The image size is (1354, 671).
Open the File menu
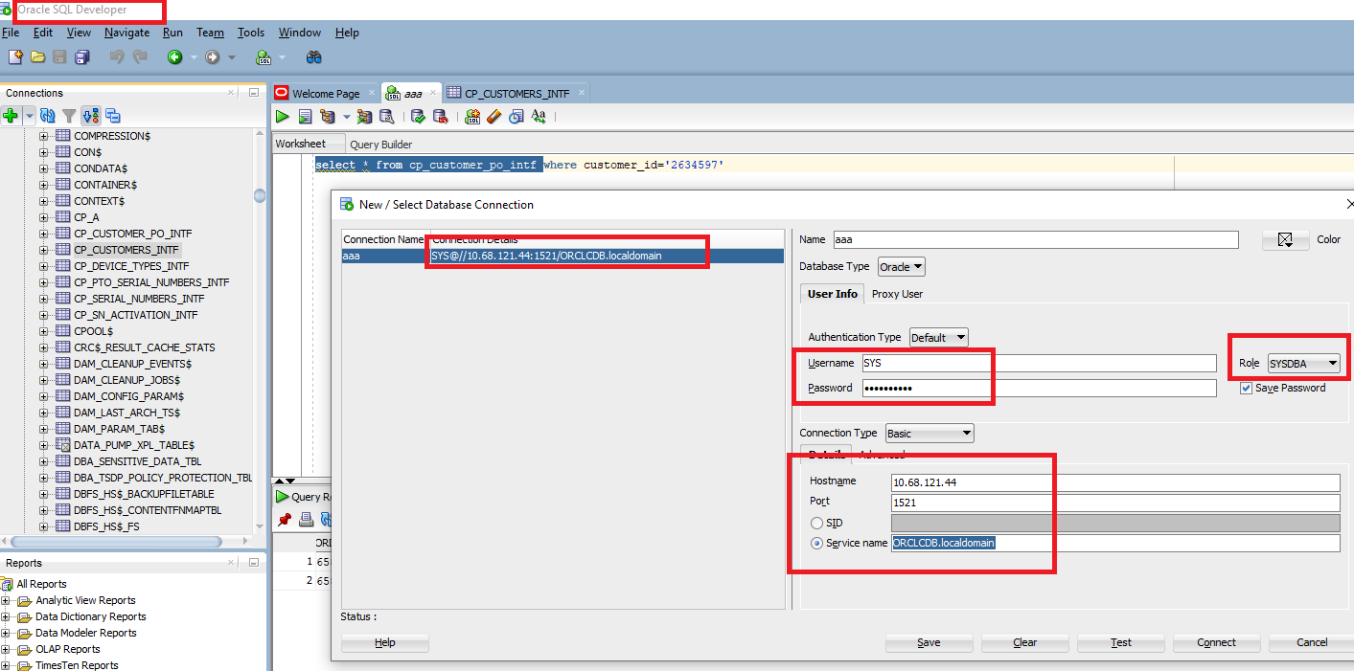(x=11, y=33)
